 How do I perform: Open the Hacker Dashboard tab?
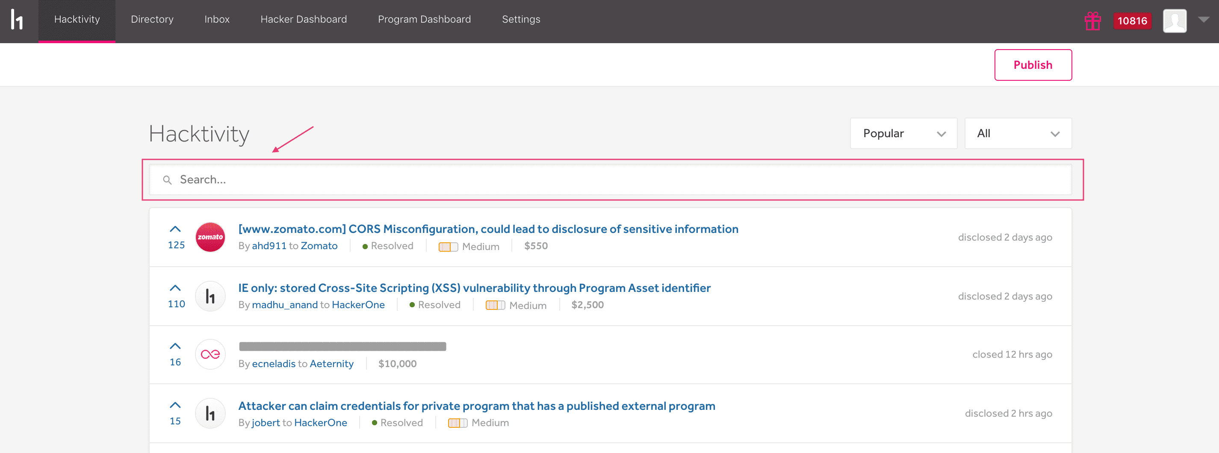tap(303, 19)
